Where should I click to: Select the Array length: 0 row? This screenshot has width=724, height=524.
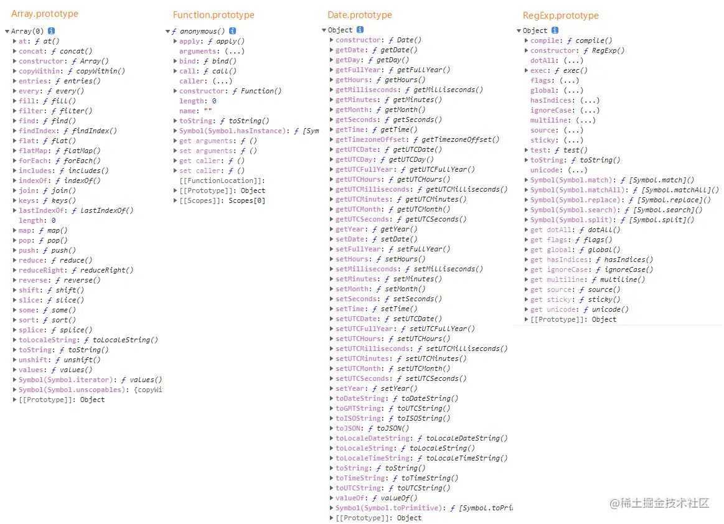tap(37, 220)
